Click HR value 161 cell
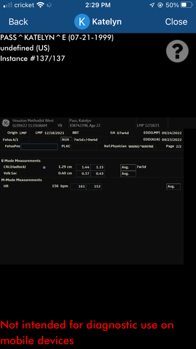This screenshot has width=196, height=349. (x=78, y=186)
